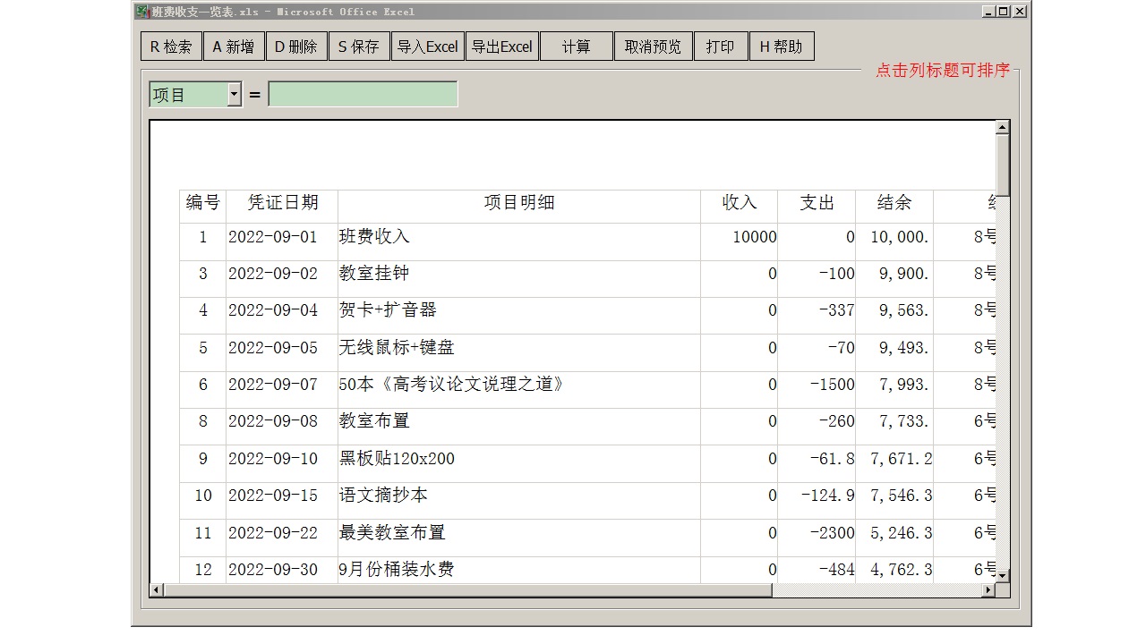The image size is (1146, 644).
Task: Save records with the S 保存 button
Action: [x=359, y=46]
